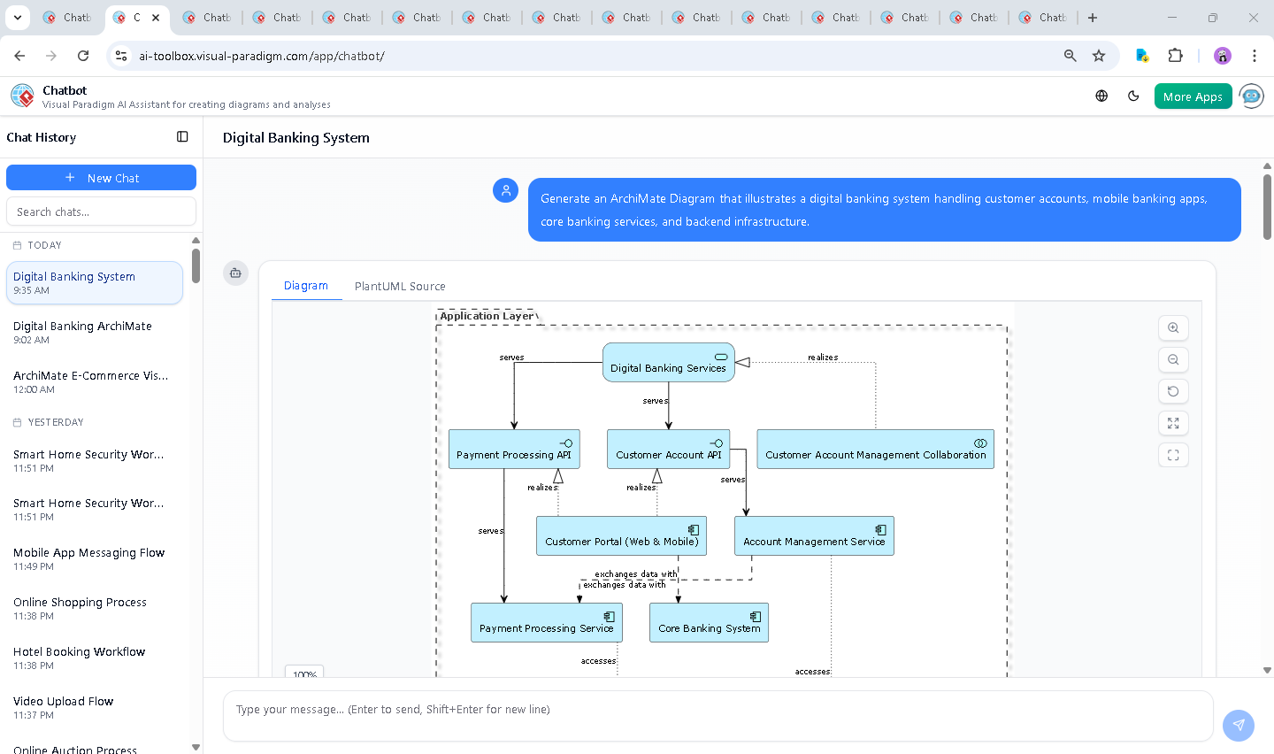1274x754 pixels.
Task: Collapse the Chat History sidebar panel
Action: coord(182,136)
